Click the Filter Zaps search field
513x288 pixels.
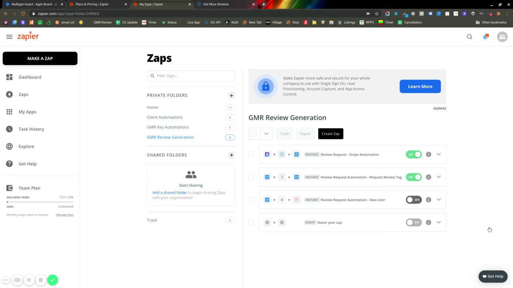(x=191, y=76)
